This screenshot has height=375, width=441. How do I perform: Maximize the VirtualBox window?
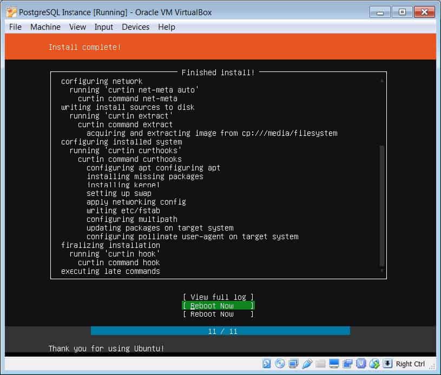(402, 12)
